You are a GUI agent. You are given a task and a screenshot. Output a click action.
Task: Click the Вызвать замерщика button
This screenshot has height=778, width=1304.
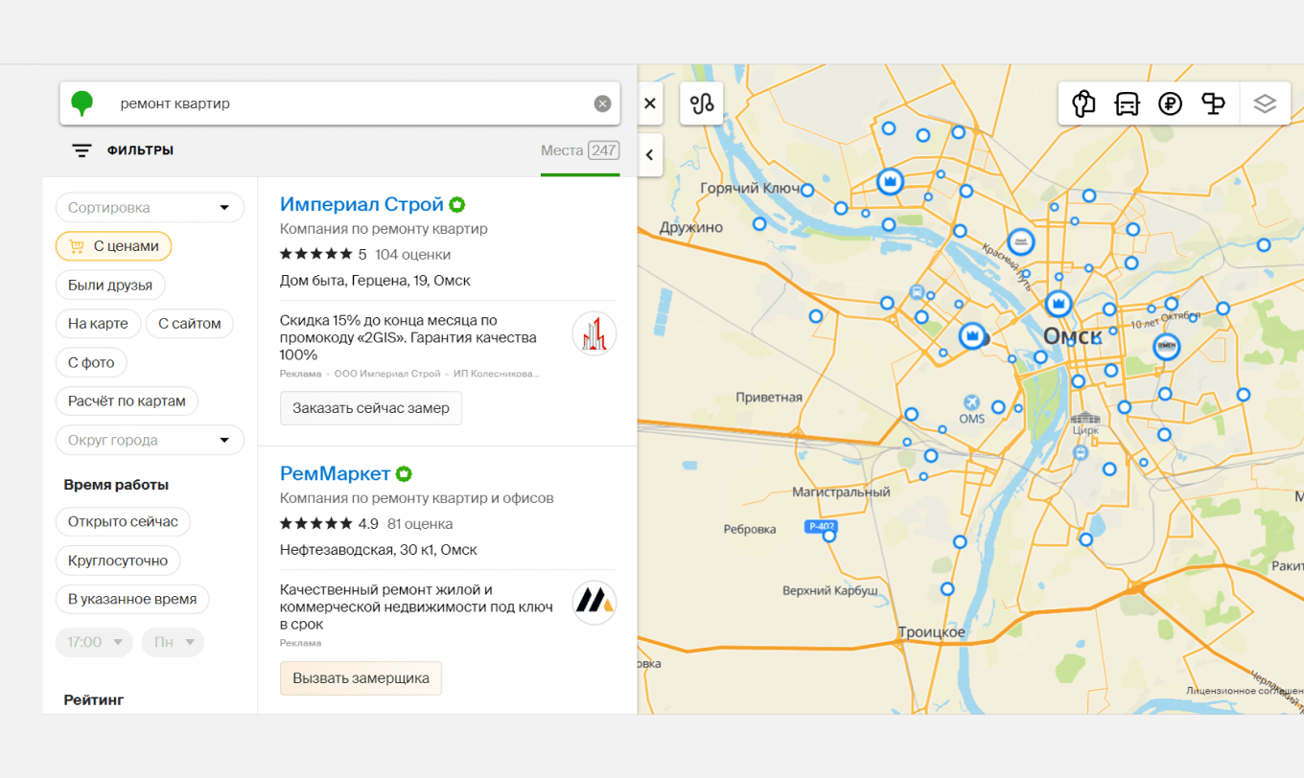361,677
